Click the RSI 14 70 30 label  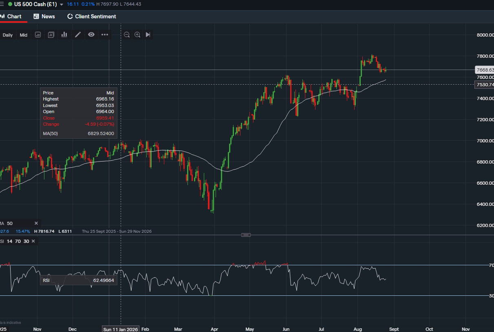[15, 241]
